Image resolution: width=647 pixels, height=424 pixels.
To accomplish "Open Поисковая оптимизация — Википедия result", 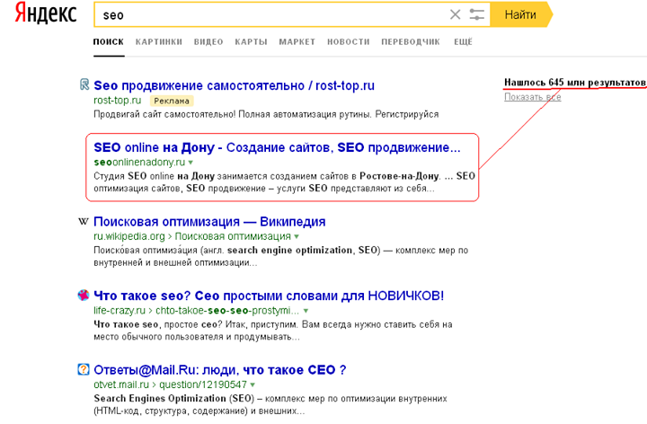I will [x=209, y=222].
